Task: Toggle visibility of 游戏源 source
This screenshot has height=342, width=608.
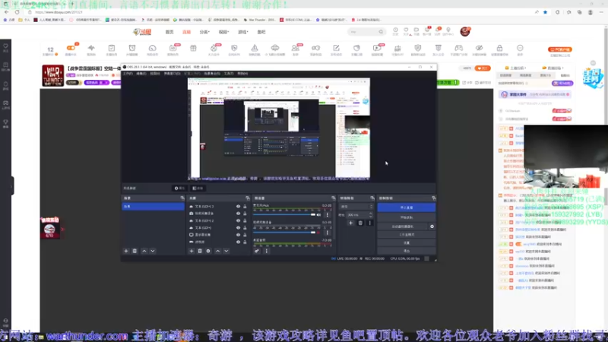Action: [x=238, y=242]
